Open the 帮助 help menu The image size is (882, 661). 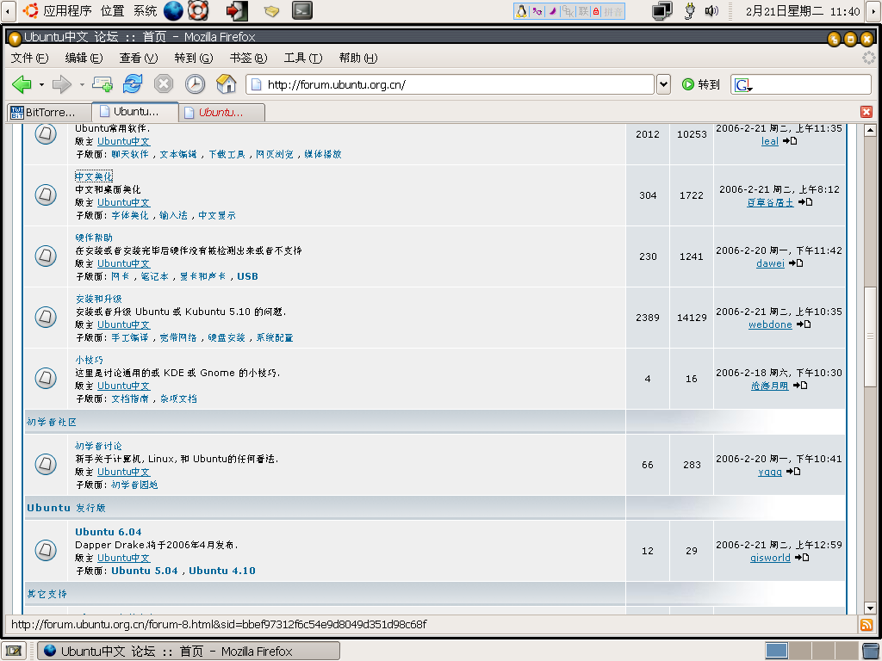[357, 58]
